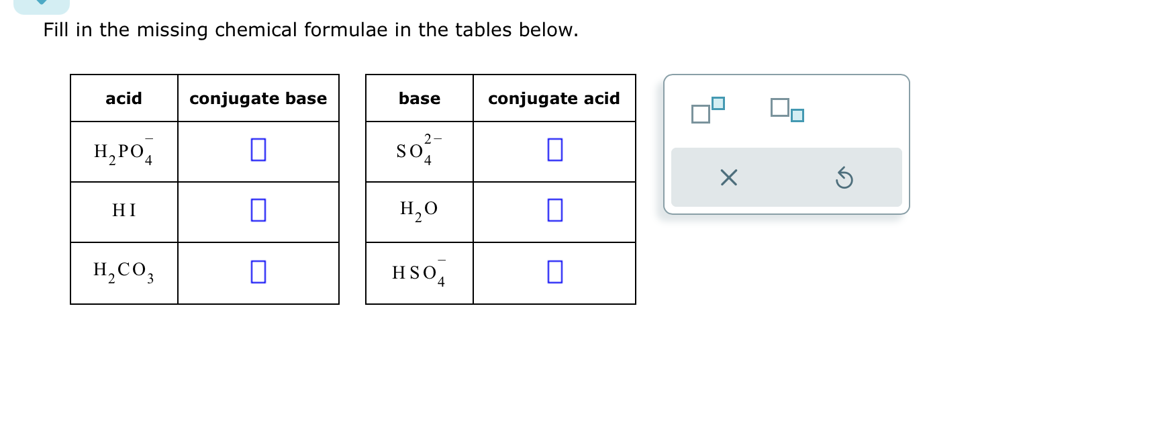This screenshot has width=1172, height=431.
Task: Click the small shaded superscript square icon
Action: (718, 103)
